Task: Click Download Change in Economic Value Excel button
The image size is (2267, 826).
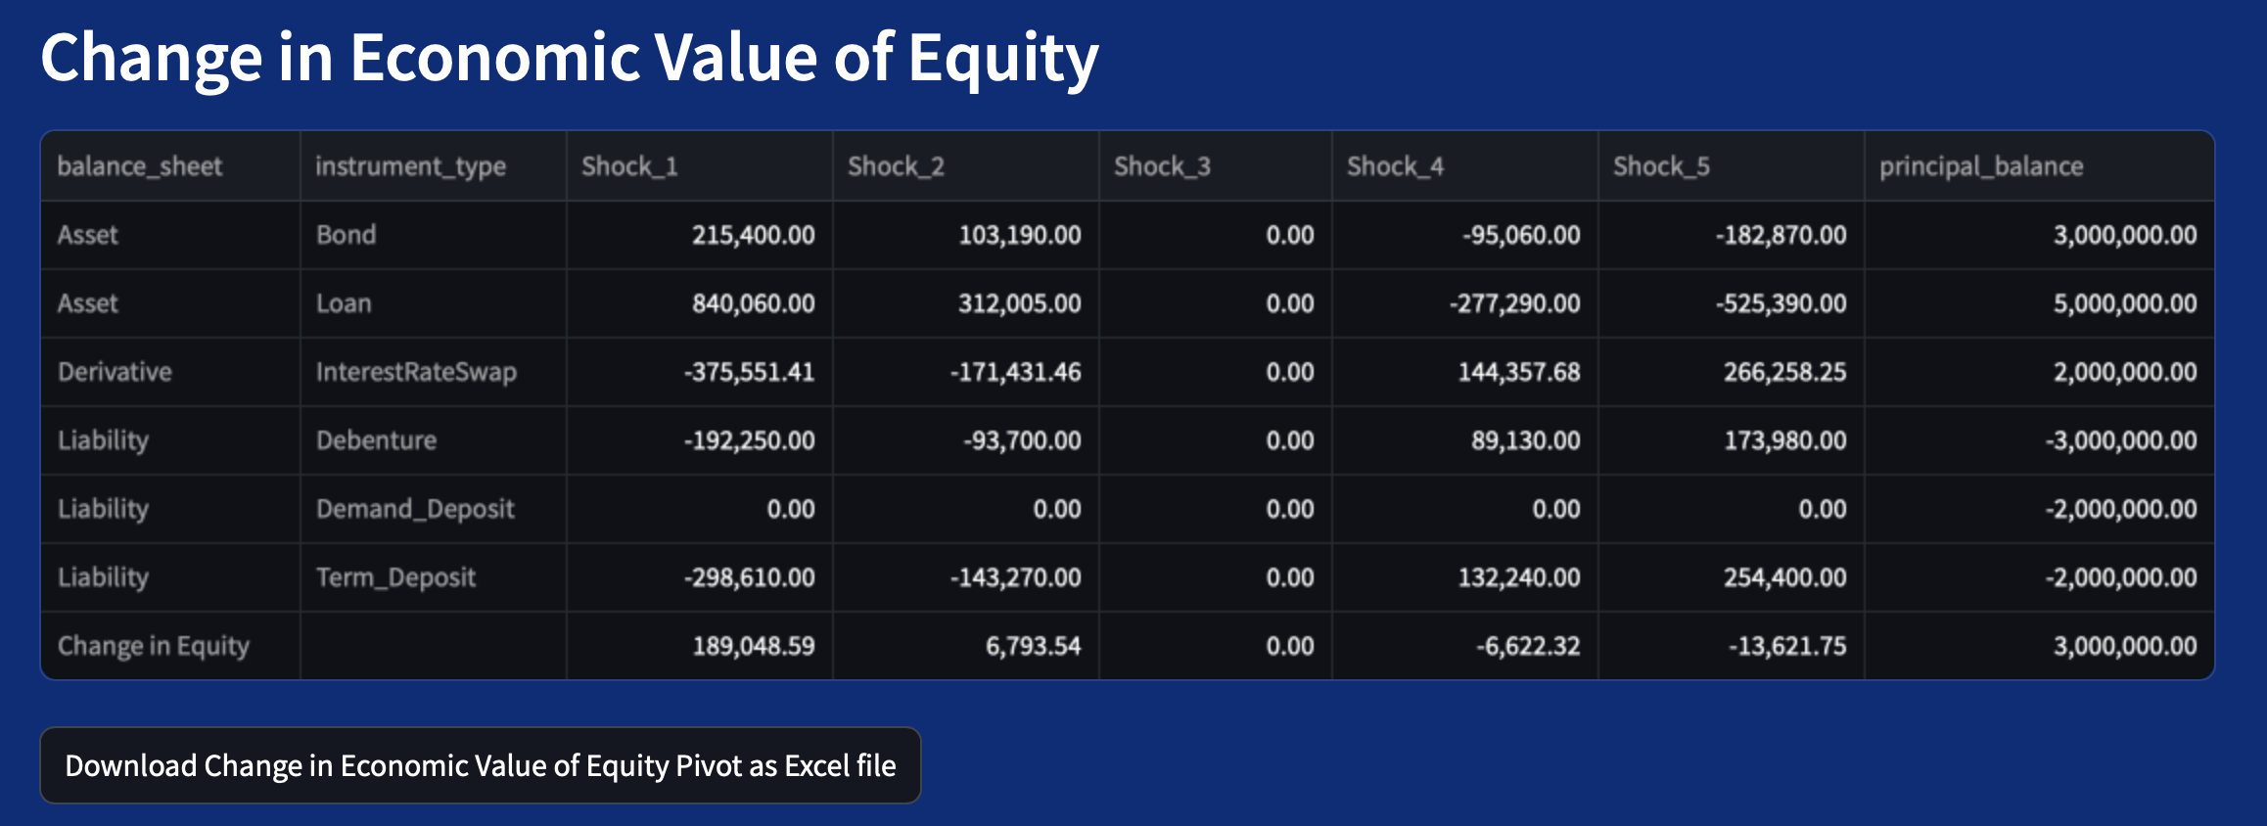Action: click(x=480, y=765)
